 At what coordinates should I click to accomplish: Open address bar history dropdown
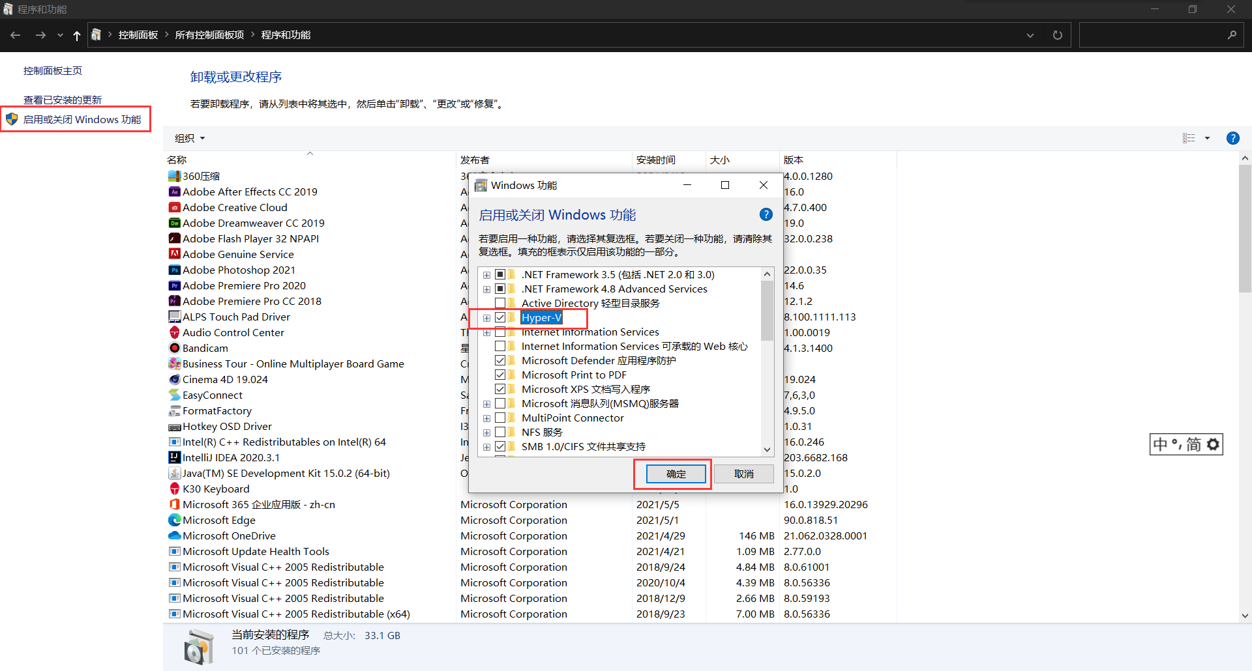point(1030,35)
